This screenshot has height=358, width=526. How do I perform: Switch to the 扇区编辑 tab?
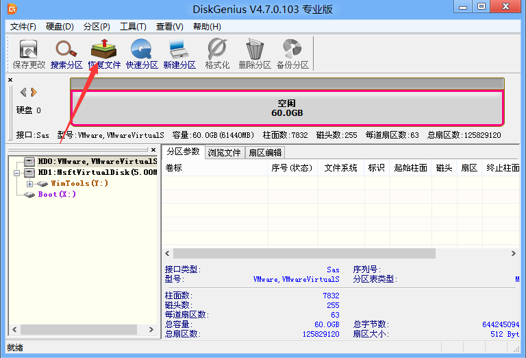tap(264, 152)
